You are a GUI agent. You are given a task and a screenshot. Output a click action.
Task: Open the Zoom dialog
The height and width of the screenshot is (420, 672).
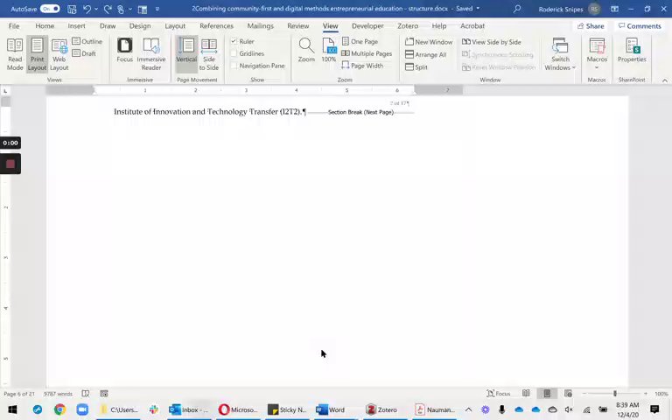click(306, 51)
